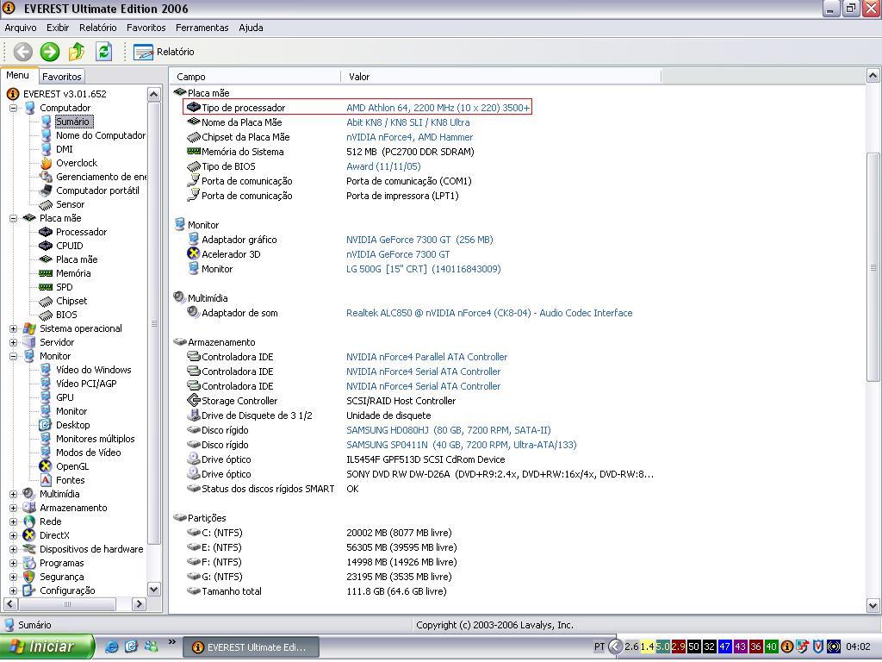882x662 pixels.
Task: Click the green Forward arrow icon
Action: (x=49, y=52)
